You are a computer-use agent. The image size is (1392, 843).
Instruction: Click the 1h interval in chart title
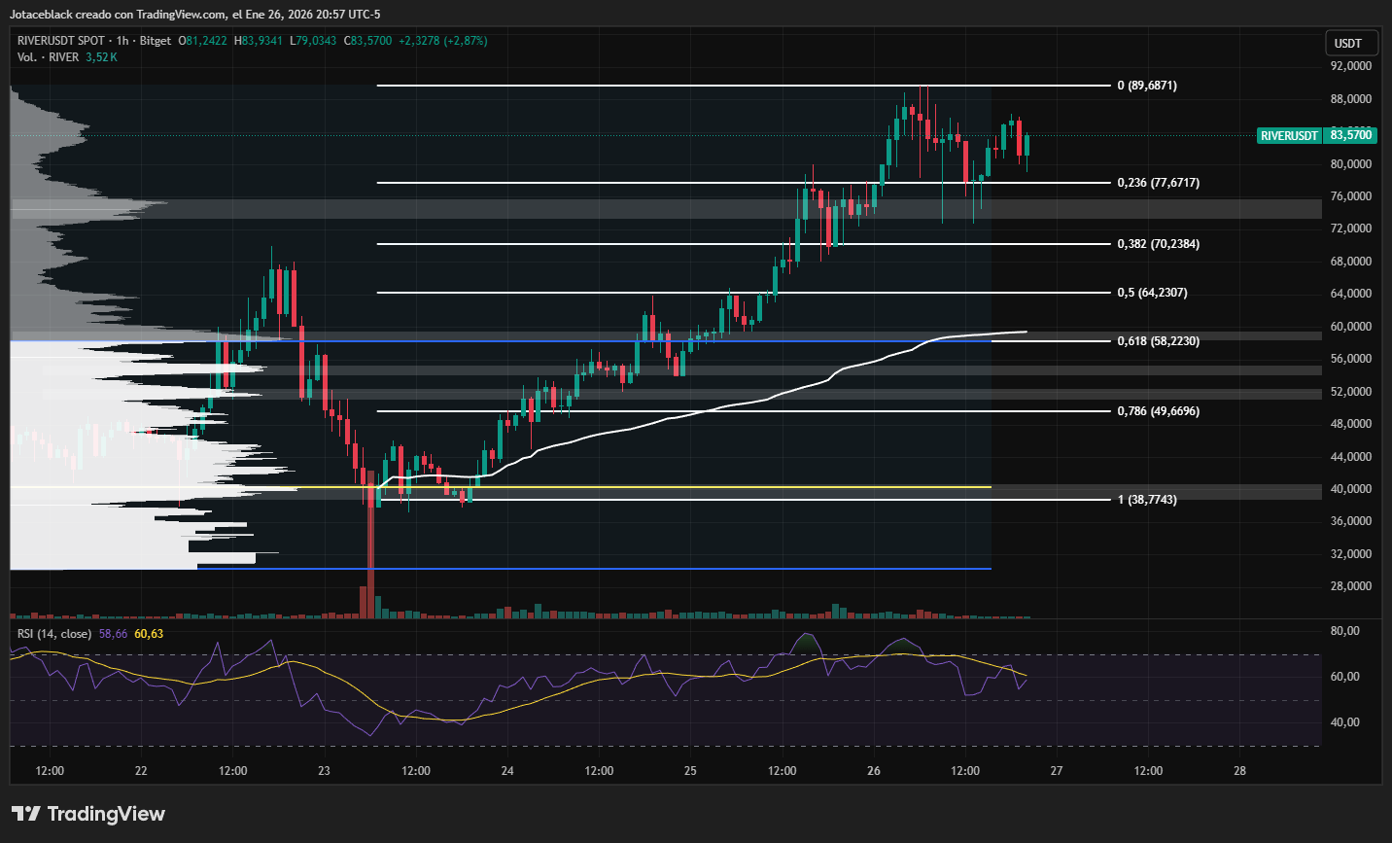tap(122, 41)
